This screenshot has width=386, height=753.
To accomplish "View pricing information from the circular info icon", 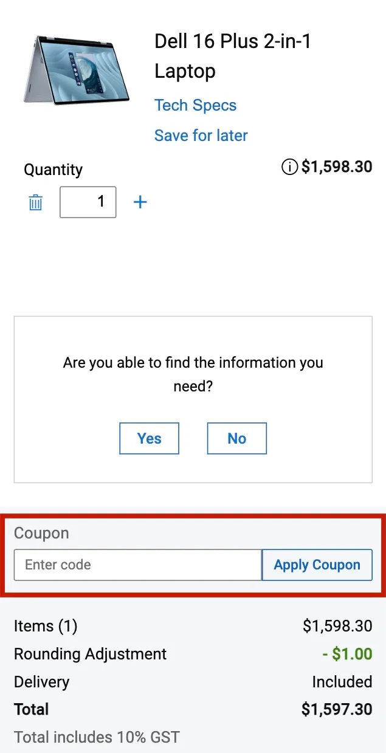I will coord(289,167).
